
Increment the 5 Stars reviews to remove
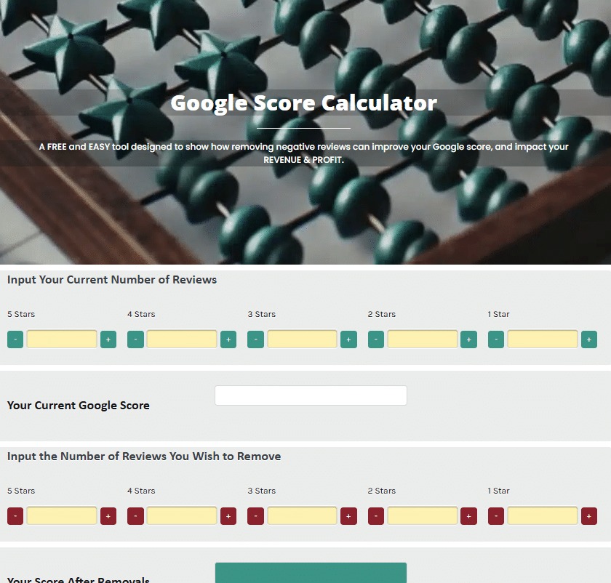108,516
